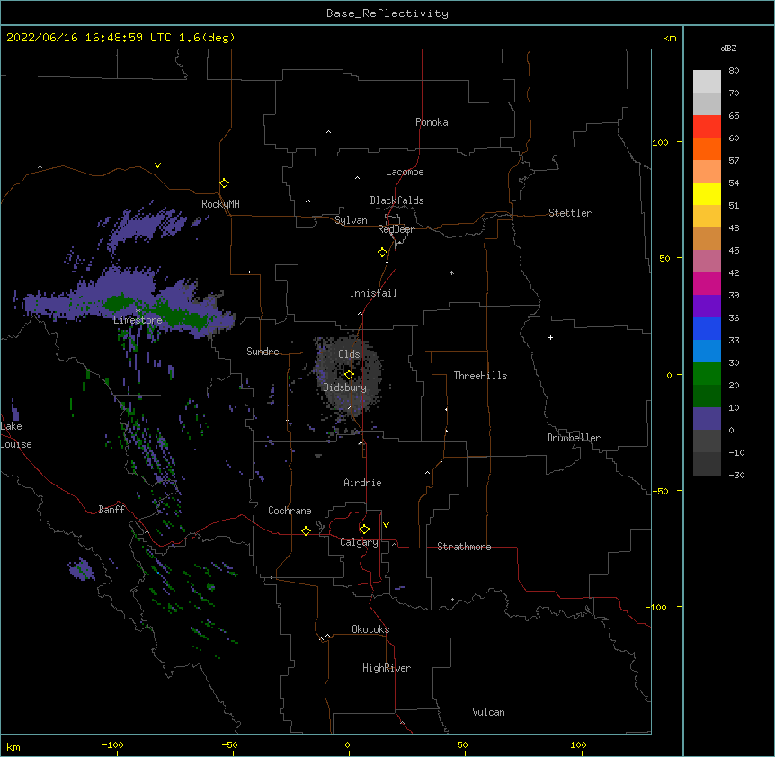
Task: Click the Drumheller town label
Action: coord(574,438)
